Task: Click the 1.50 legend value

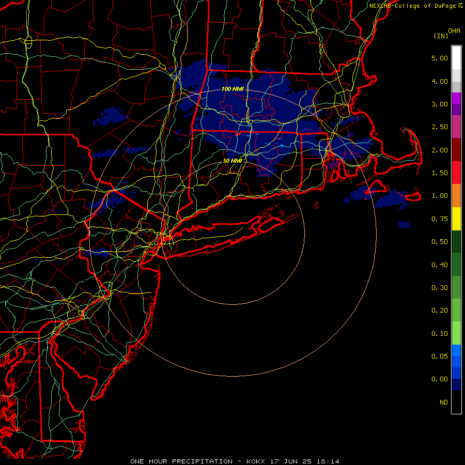Action: click(x=440, y=173)
